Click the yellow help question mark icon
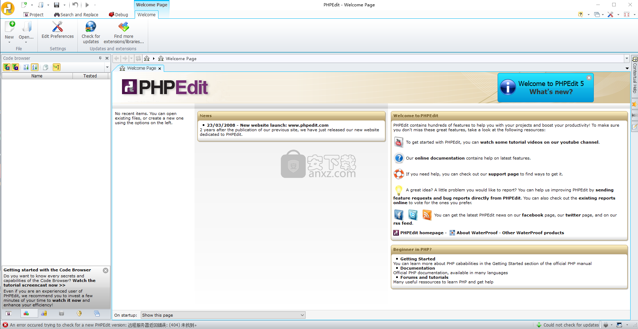This screenshot has height=329, width=638. pyautogui.click(x=580, y=15)
